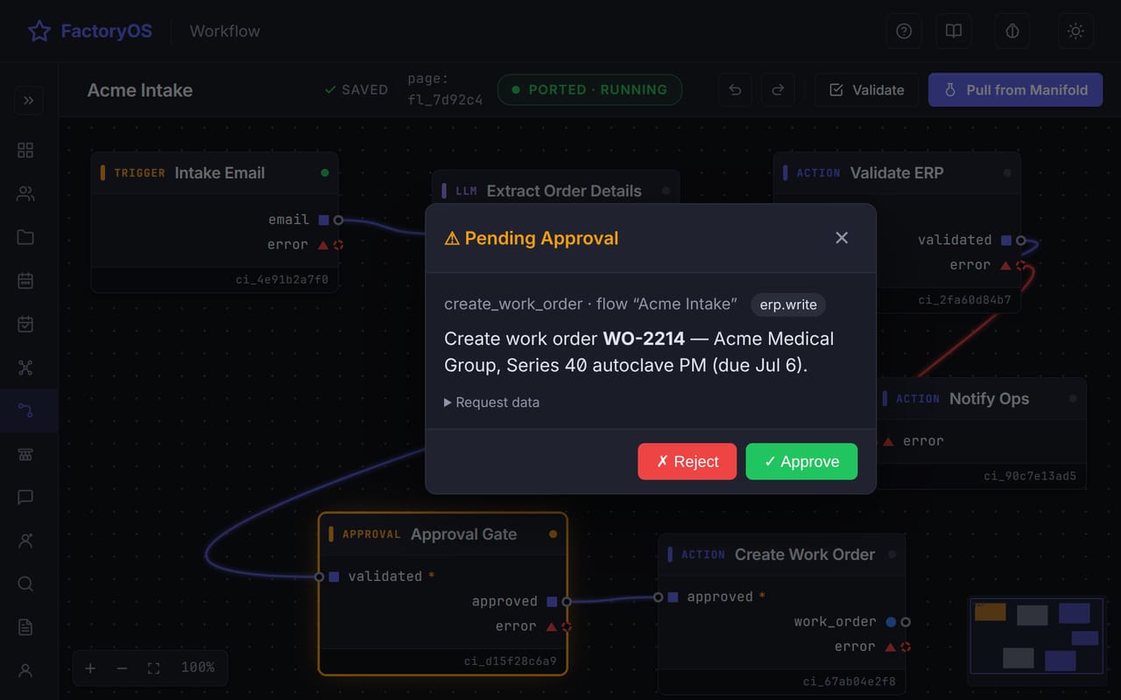Click Pull from Manifold button
This screenshot has width=1121, height=700.
[1015, 90]
